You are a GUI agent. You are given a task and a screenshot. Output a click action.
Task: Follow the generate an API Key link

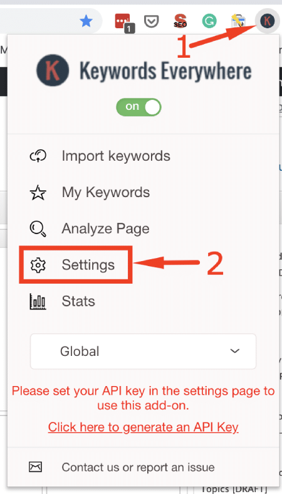point(144,427)
